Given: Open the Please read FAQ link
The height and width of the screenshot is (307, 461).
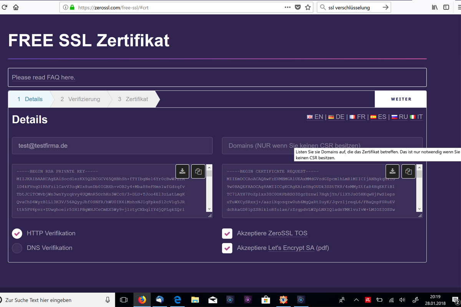Looking at the screenshot, I should 43,78.
